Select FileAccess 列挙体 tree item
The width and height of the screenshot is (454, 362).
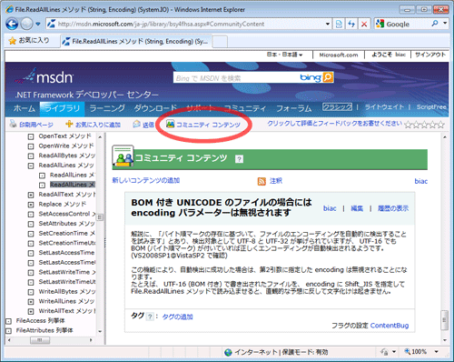[x=40, y=320]
